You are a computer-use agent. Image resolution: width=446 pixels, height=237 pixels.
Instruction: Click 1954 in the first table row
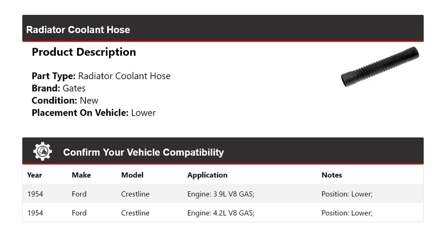(x=35, y=194)
